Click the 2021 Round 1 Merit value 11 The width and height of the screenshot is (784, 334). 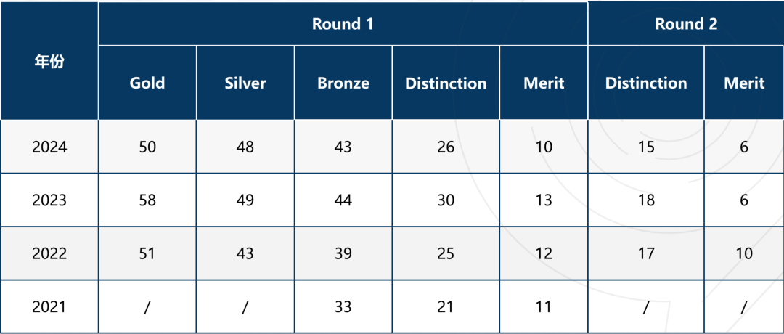click(544, 306)
